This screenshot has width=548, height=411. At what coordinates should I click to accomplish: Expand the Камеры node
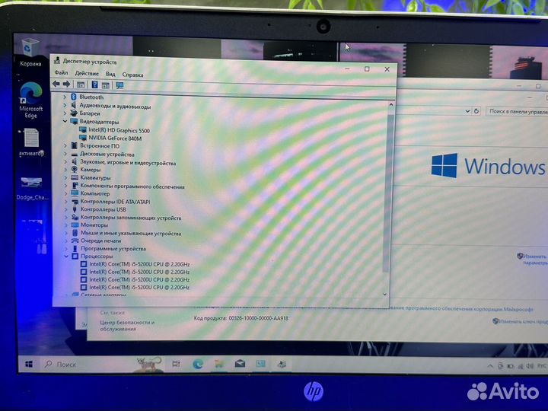point(65,170)
